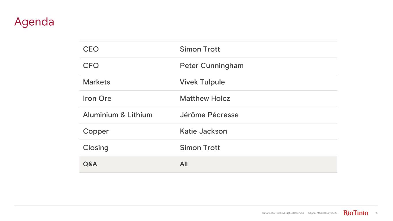Select the Iron Ore agenda item
Image resolution: width=393 pixels, height=221 pixels.
pos(97,98)
